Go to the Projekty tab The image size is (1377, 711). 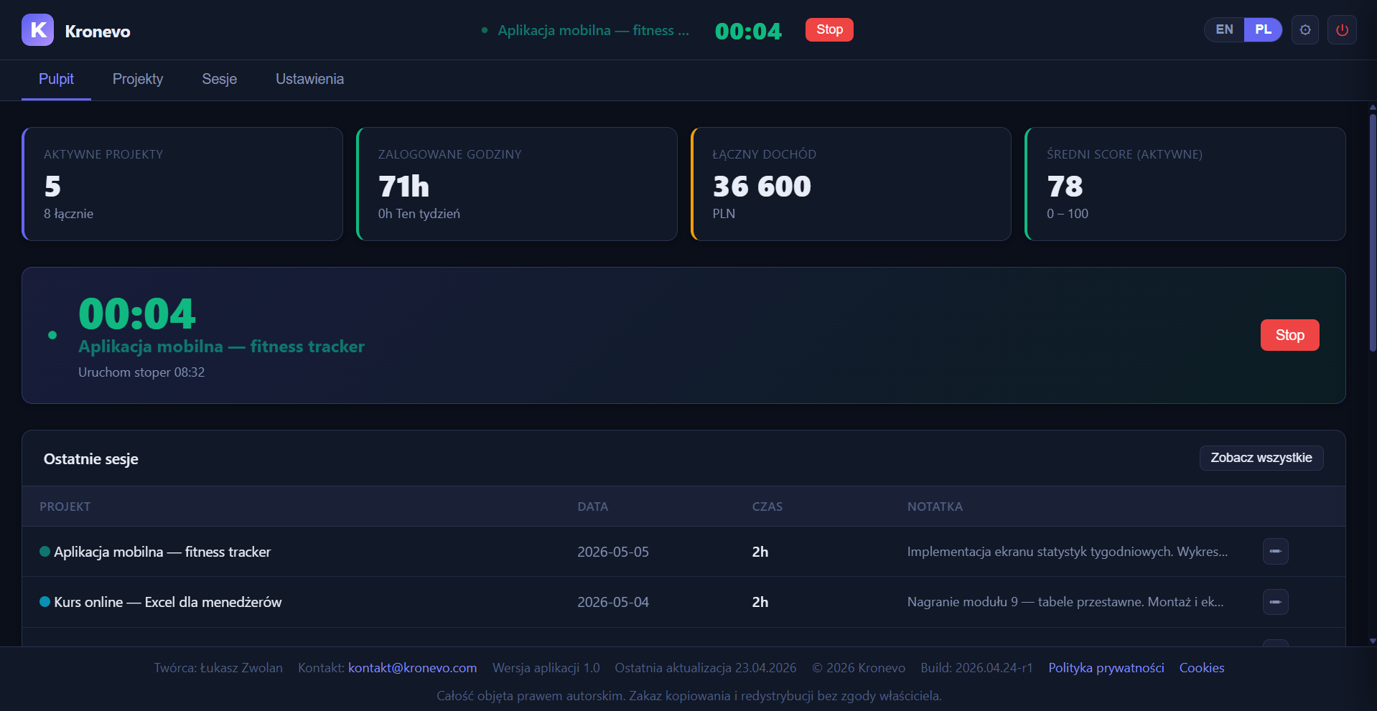(138, 79)
